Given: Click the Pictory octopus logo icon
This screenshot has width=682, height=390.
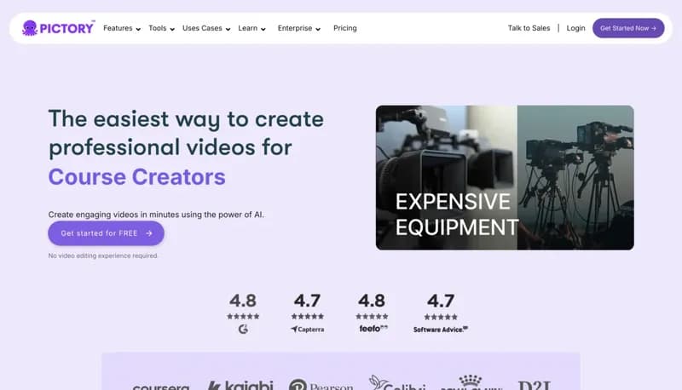Looking at the screenshot, I should point(30,28).
